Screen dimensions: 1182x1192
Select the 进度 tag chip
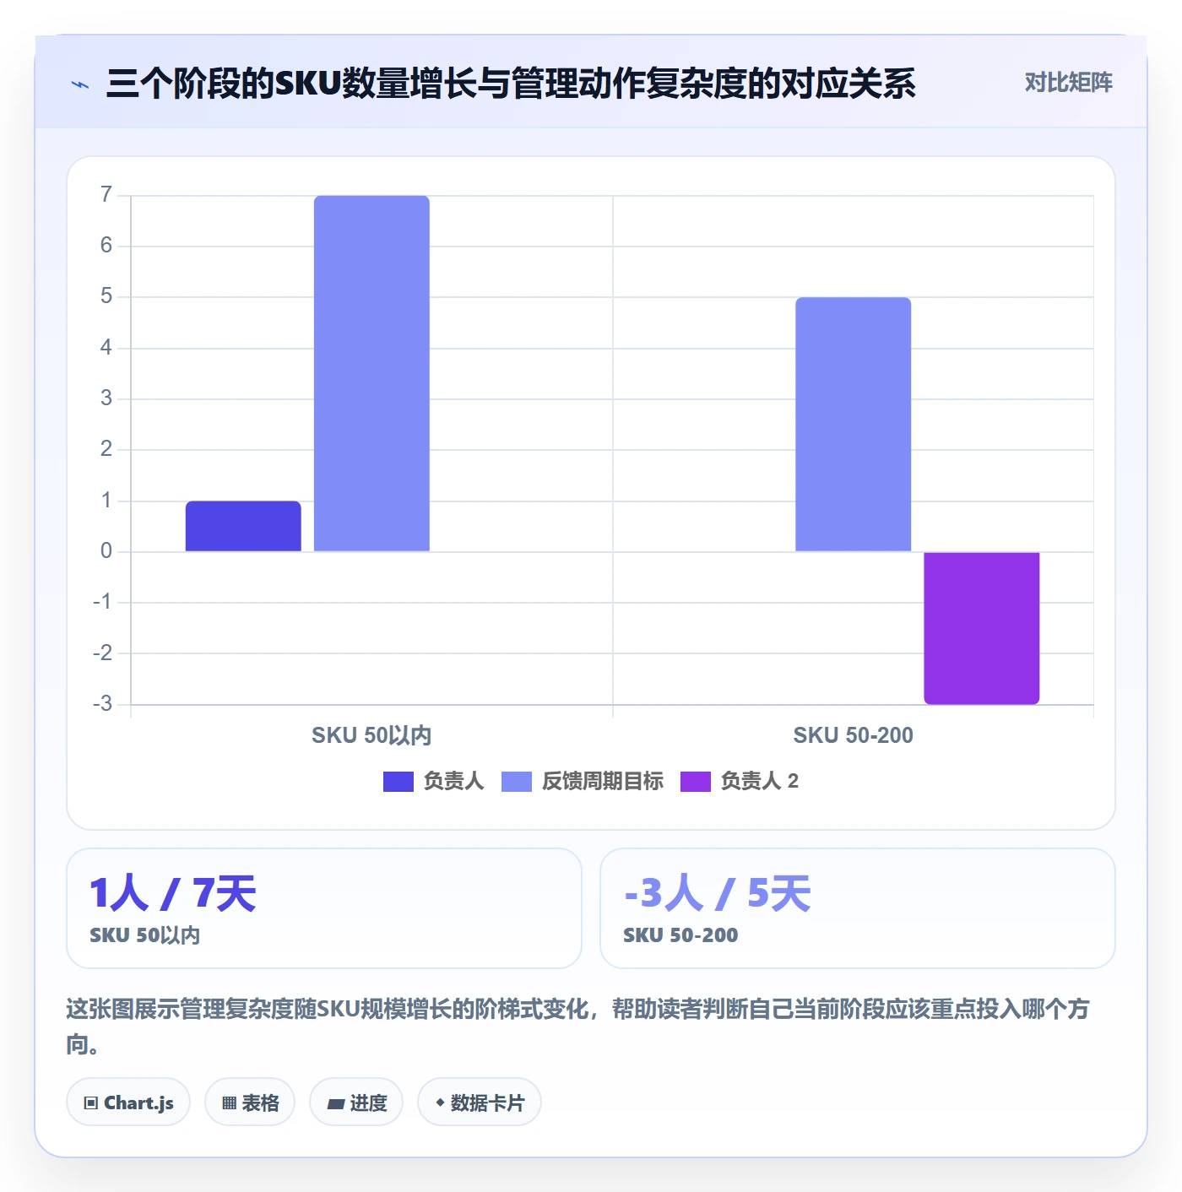356,1103
